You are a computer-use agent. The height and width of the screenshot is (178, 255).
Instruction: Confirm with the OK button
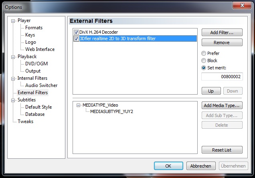(168, 166)
